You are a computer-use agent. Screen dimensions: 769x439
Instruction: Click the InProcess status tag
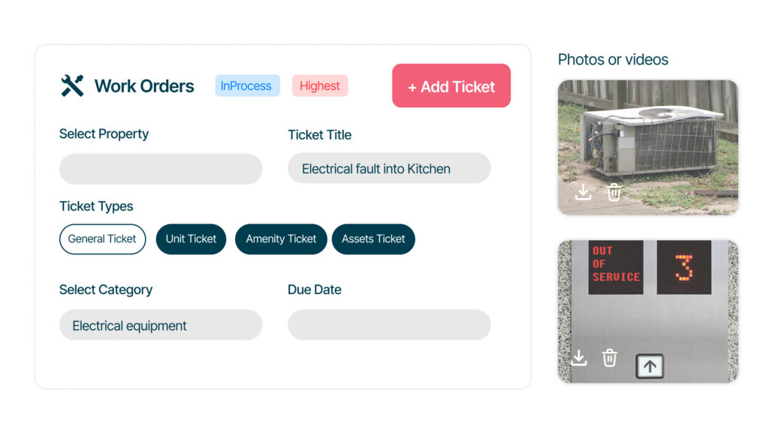click(x=247, y=86)
